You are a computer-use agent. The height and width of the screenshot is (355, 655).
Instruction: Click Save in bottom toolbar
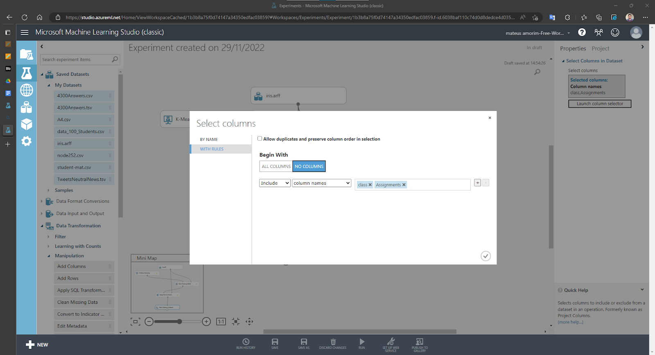[275, 344]
